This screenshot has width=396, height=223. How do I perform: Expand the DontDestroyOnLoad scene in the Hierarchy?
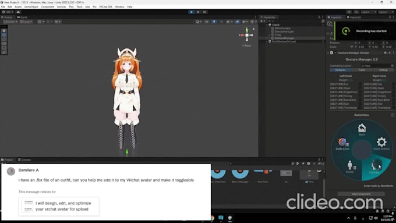(267, 41)
